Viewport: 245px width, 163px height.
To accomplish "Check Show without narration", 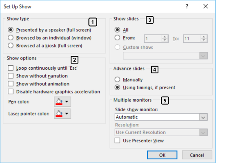I will point(11,76).
